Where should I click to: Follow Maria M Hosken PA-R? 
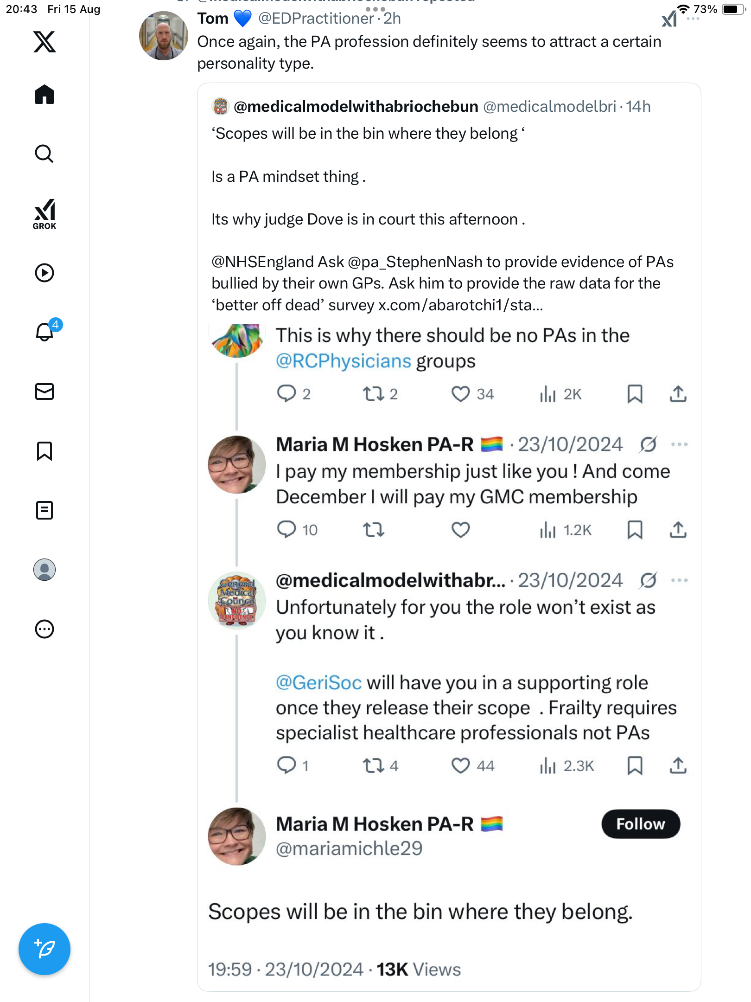(640, 824)
